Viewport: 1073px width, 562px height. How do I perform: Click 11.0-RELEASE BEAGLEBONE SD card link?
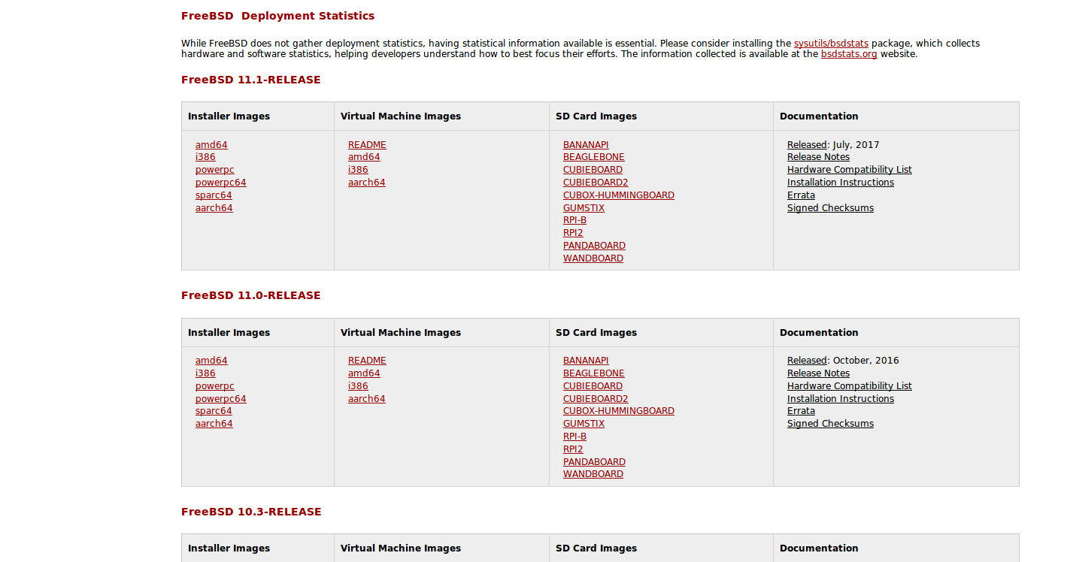click(x=594, y=373)
